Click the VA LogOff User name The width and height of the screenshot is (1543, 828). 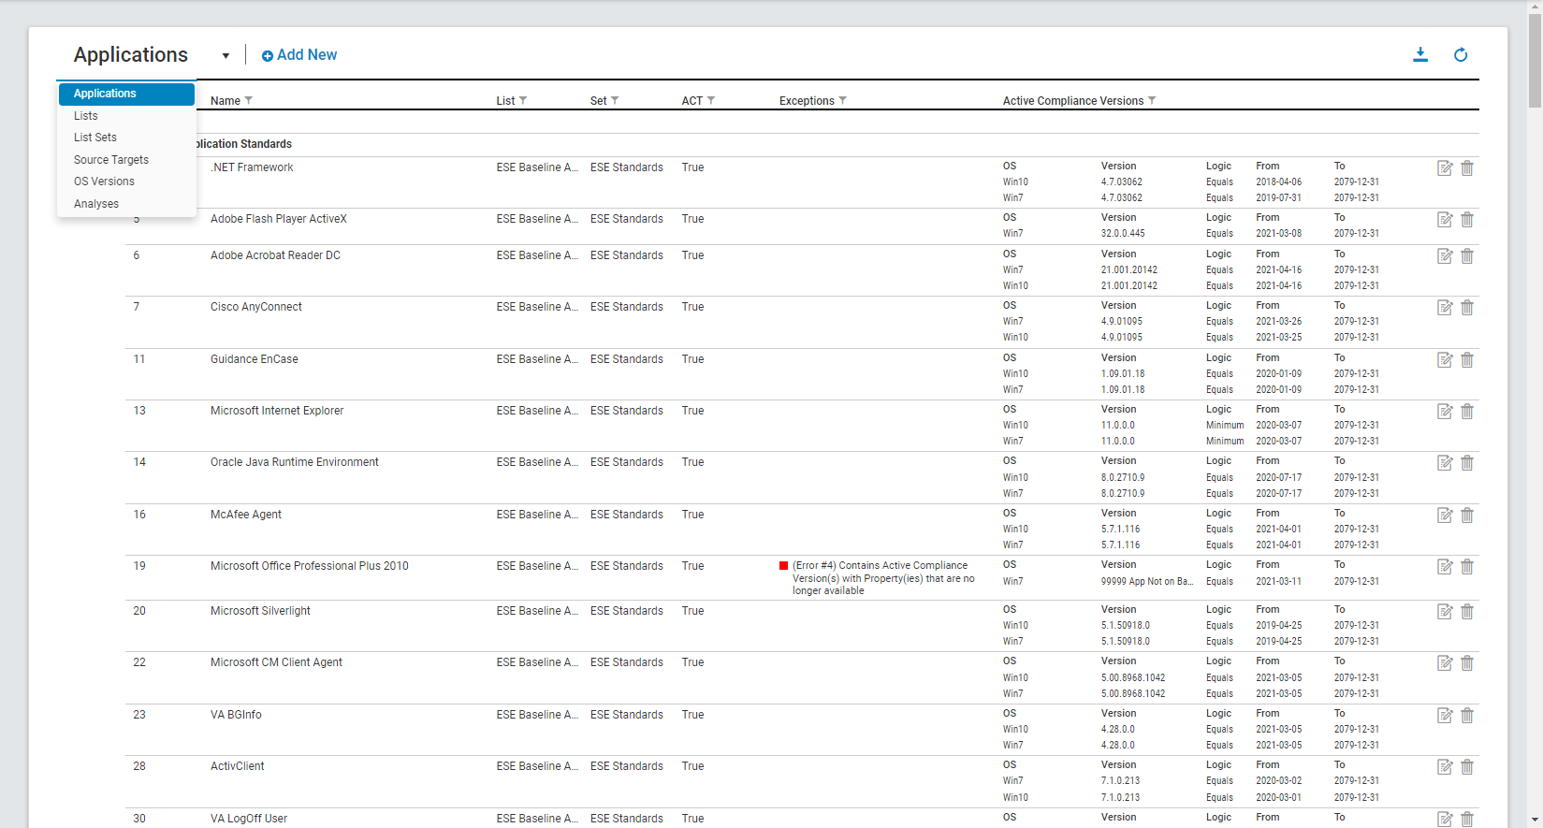pos(249,819)
